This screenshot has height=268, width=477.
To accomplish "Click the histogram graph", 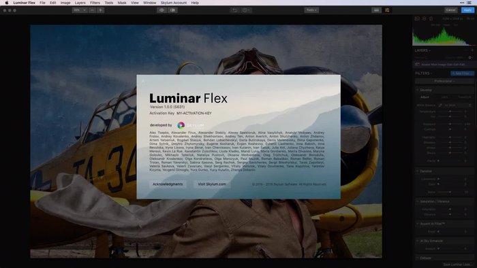I will coord(444,37).
